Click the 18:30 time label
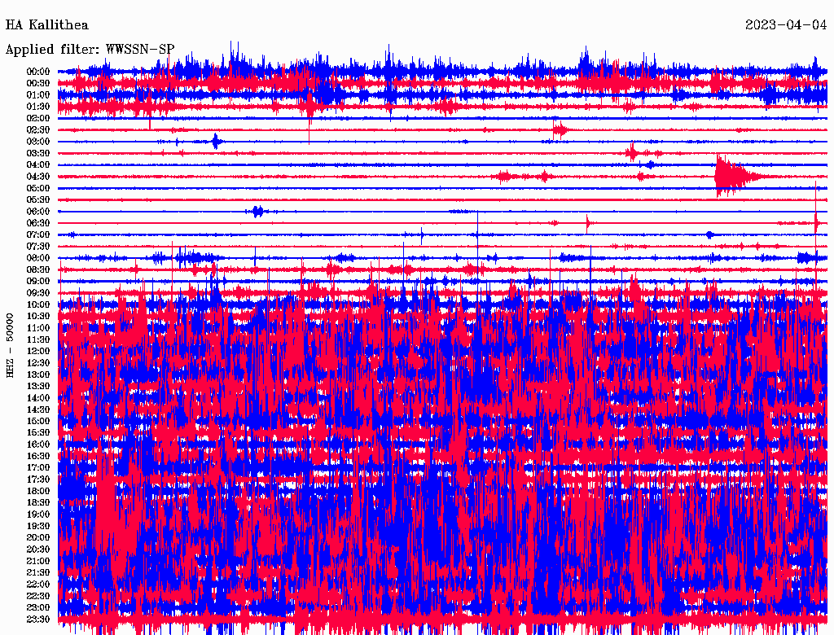The height and width of the screenshot is (635, 834). tap(38, 502)
